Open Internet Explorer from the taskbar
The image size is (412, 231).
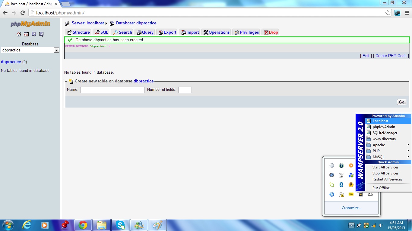point(27,225)
